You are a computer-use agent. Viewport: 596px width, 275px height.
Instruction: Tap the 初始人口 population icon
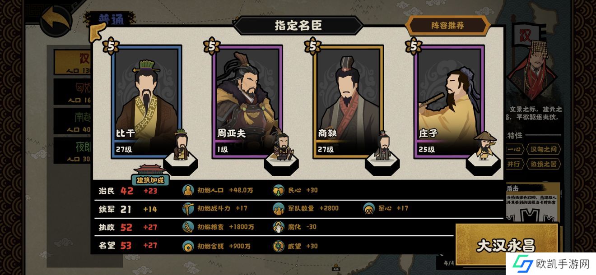188,190
